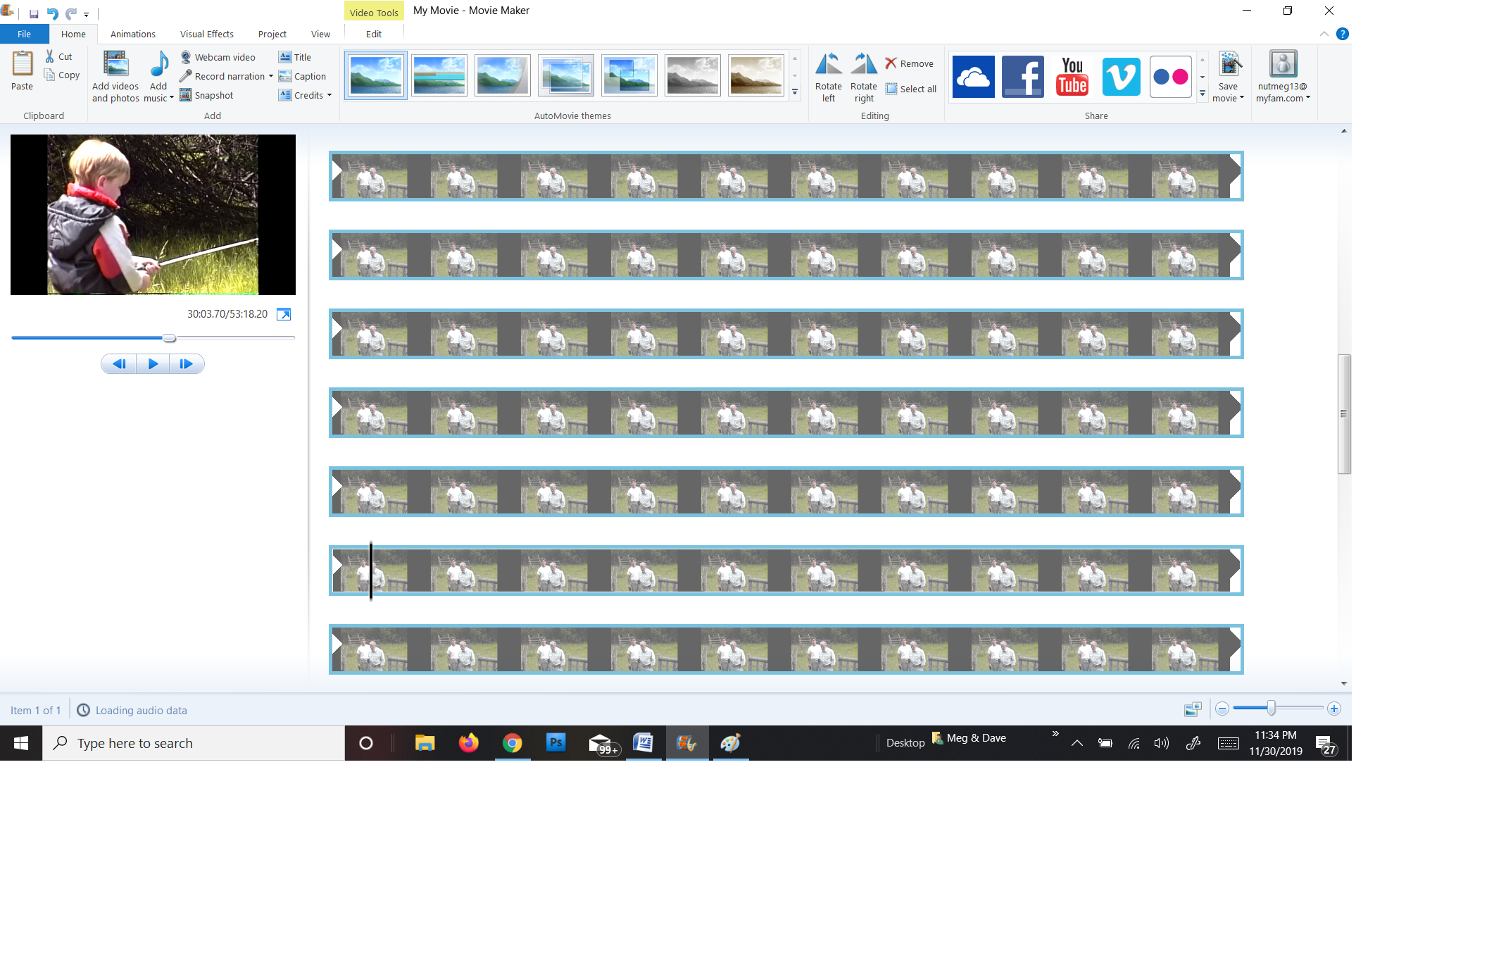This screenshot has width=1494, height=979.
Task: Open Credits dropdown arrow
Action: click(329, 95)
